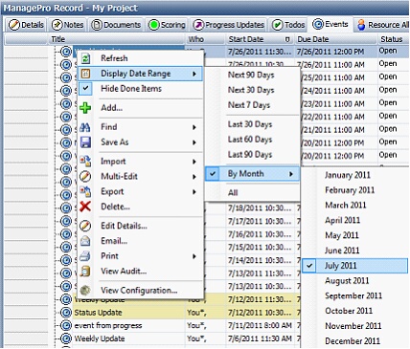Click the event icon beside Status Update row
This screenshot has width=410, height=349.
point(66,313)
